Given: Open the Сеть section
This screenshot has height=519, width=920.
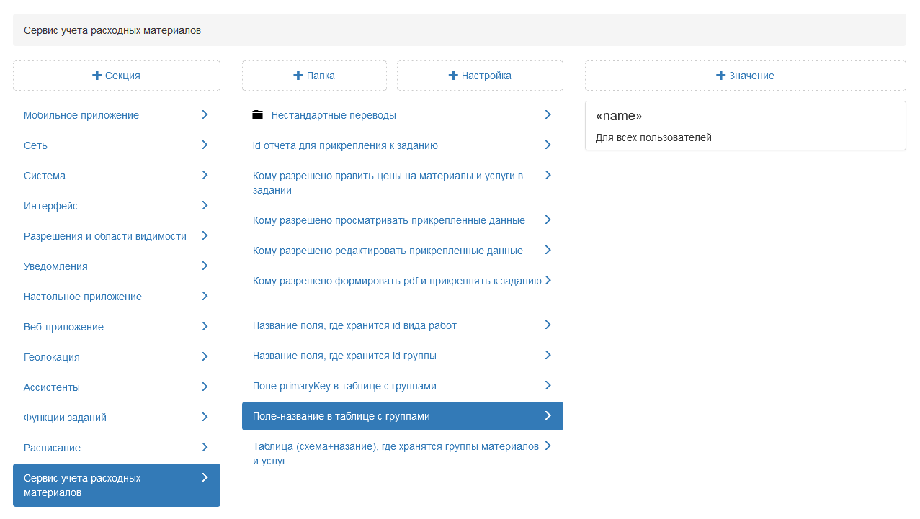Looking at the screenshot, I should coord(35,145).
